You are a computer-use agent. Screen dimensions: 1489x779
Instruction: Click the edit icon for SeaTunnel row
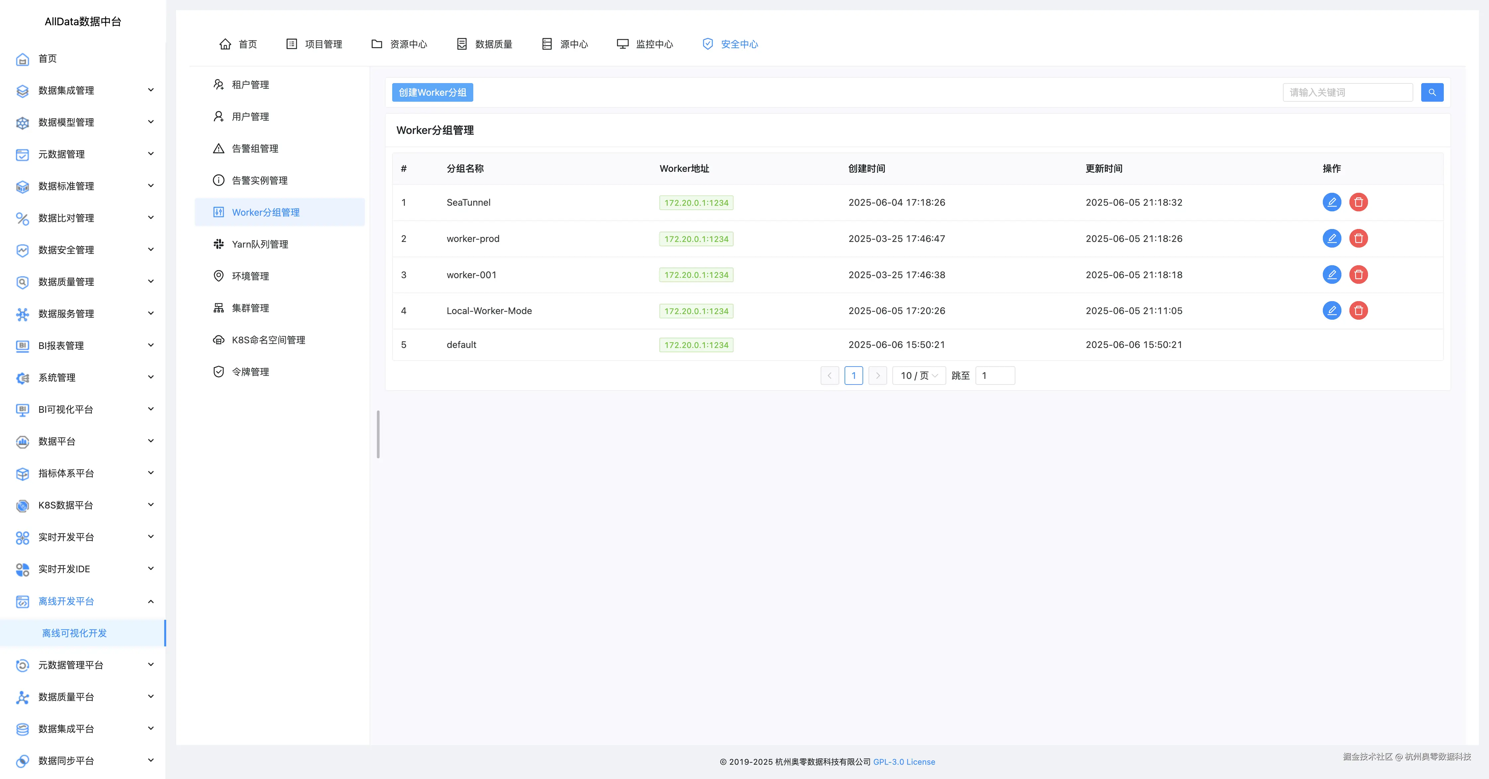1331,202
